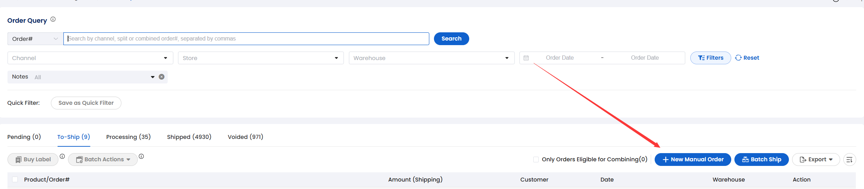Open the Channel dropdown

[x=90, y=58]
